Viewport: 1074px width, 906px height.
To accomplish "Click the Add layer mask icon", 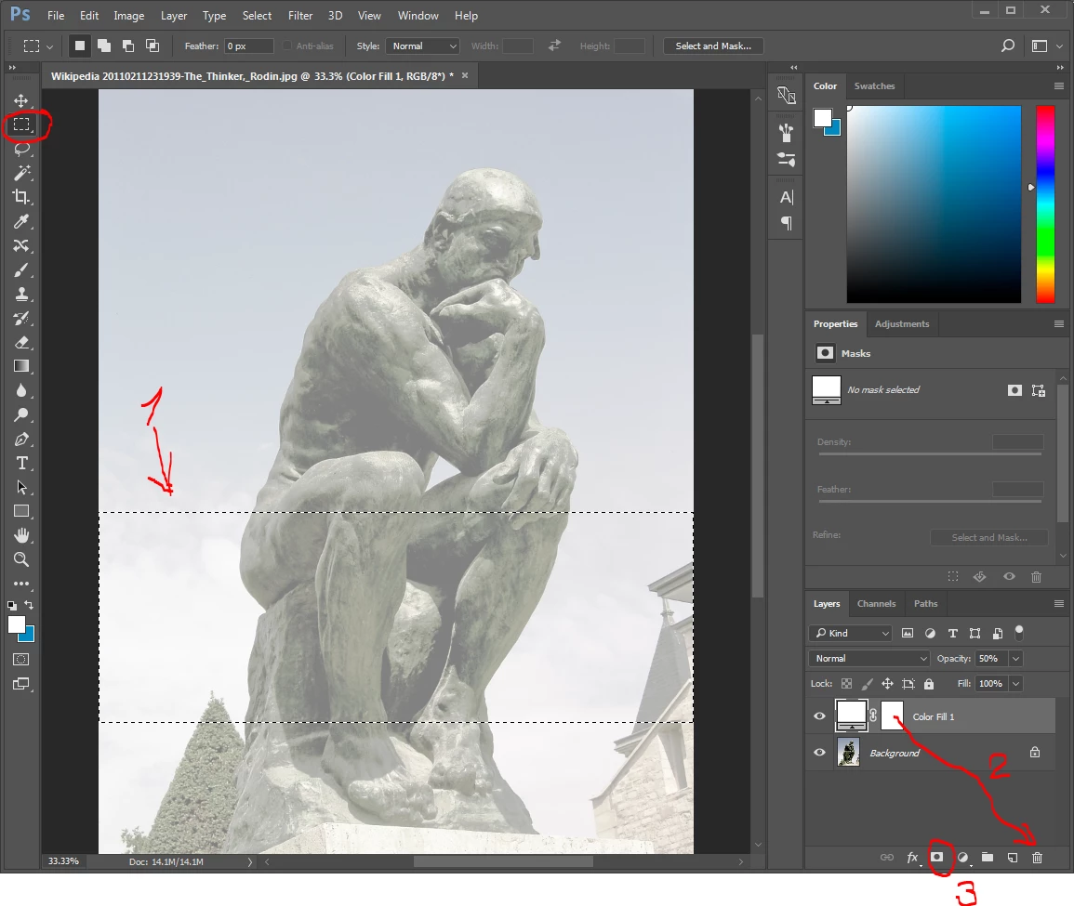I will point(937,858).
